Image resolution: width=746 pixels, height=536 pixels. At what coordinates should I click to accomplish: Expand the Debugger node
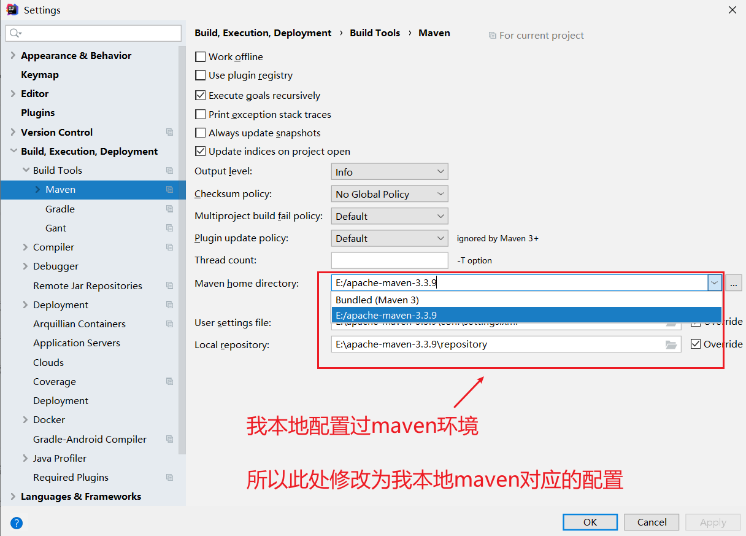26,266
